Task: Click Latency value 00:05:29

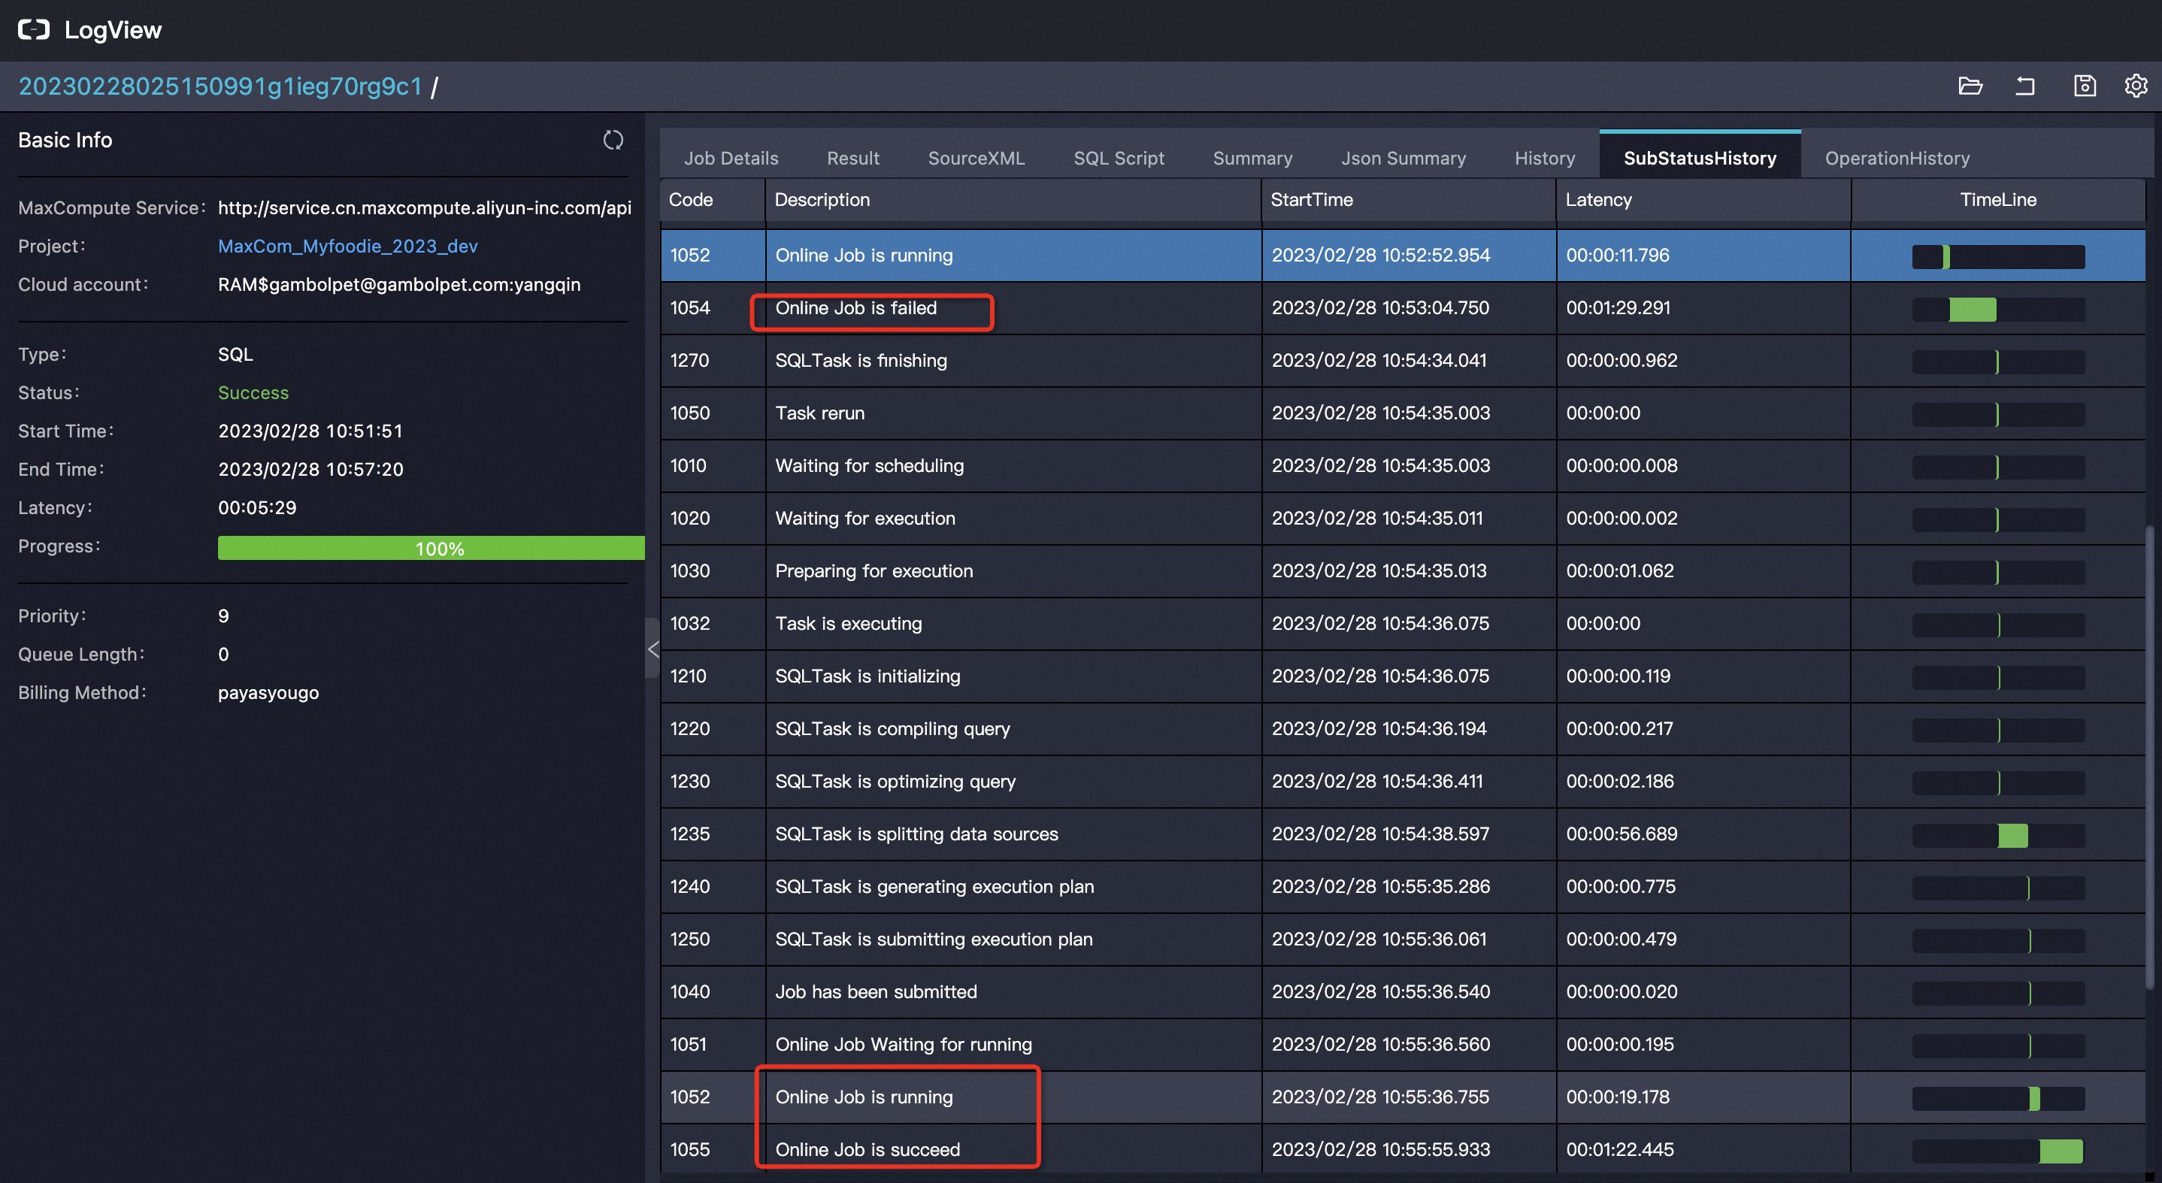Action: click(257, 507)
